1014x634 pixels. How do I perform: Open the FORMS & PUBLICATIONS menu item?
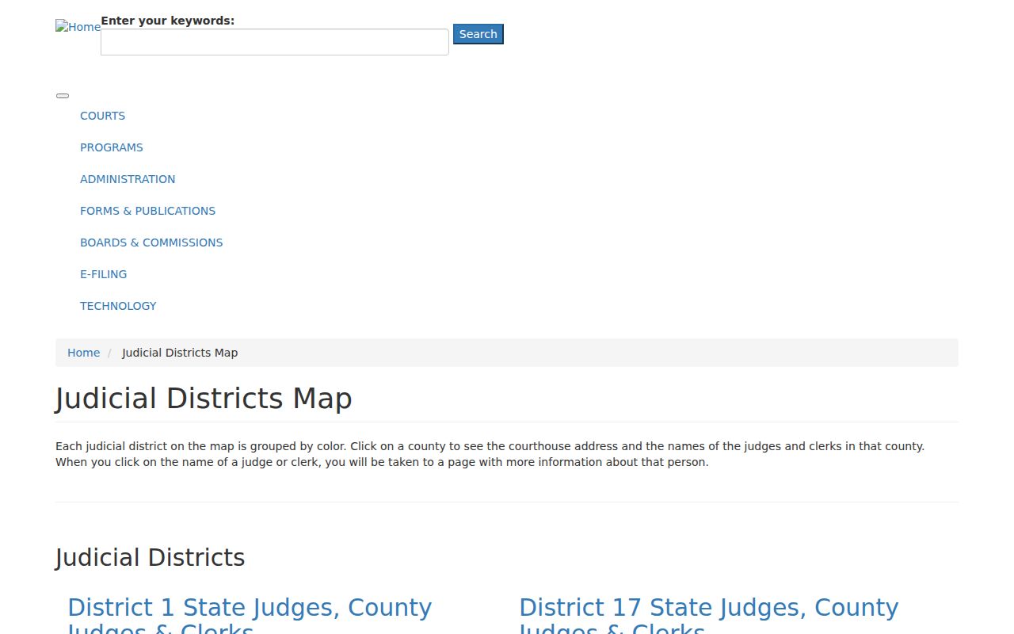[147, 211]
